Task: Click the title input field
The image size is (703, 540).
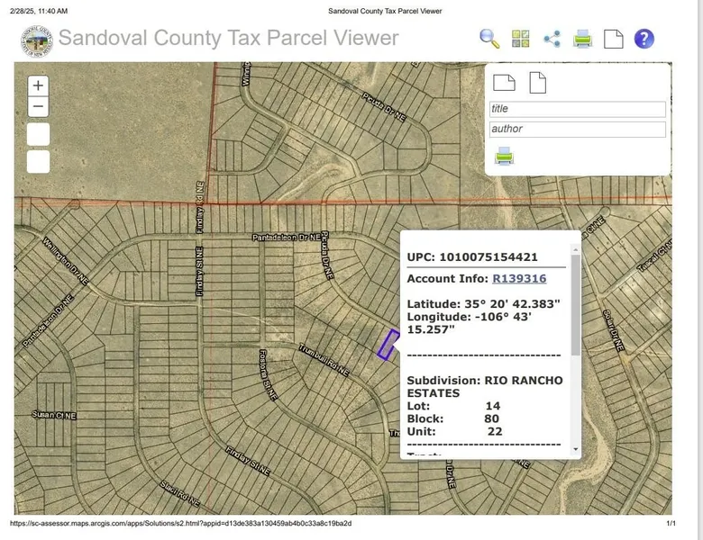Action: coord(577,109)
